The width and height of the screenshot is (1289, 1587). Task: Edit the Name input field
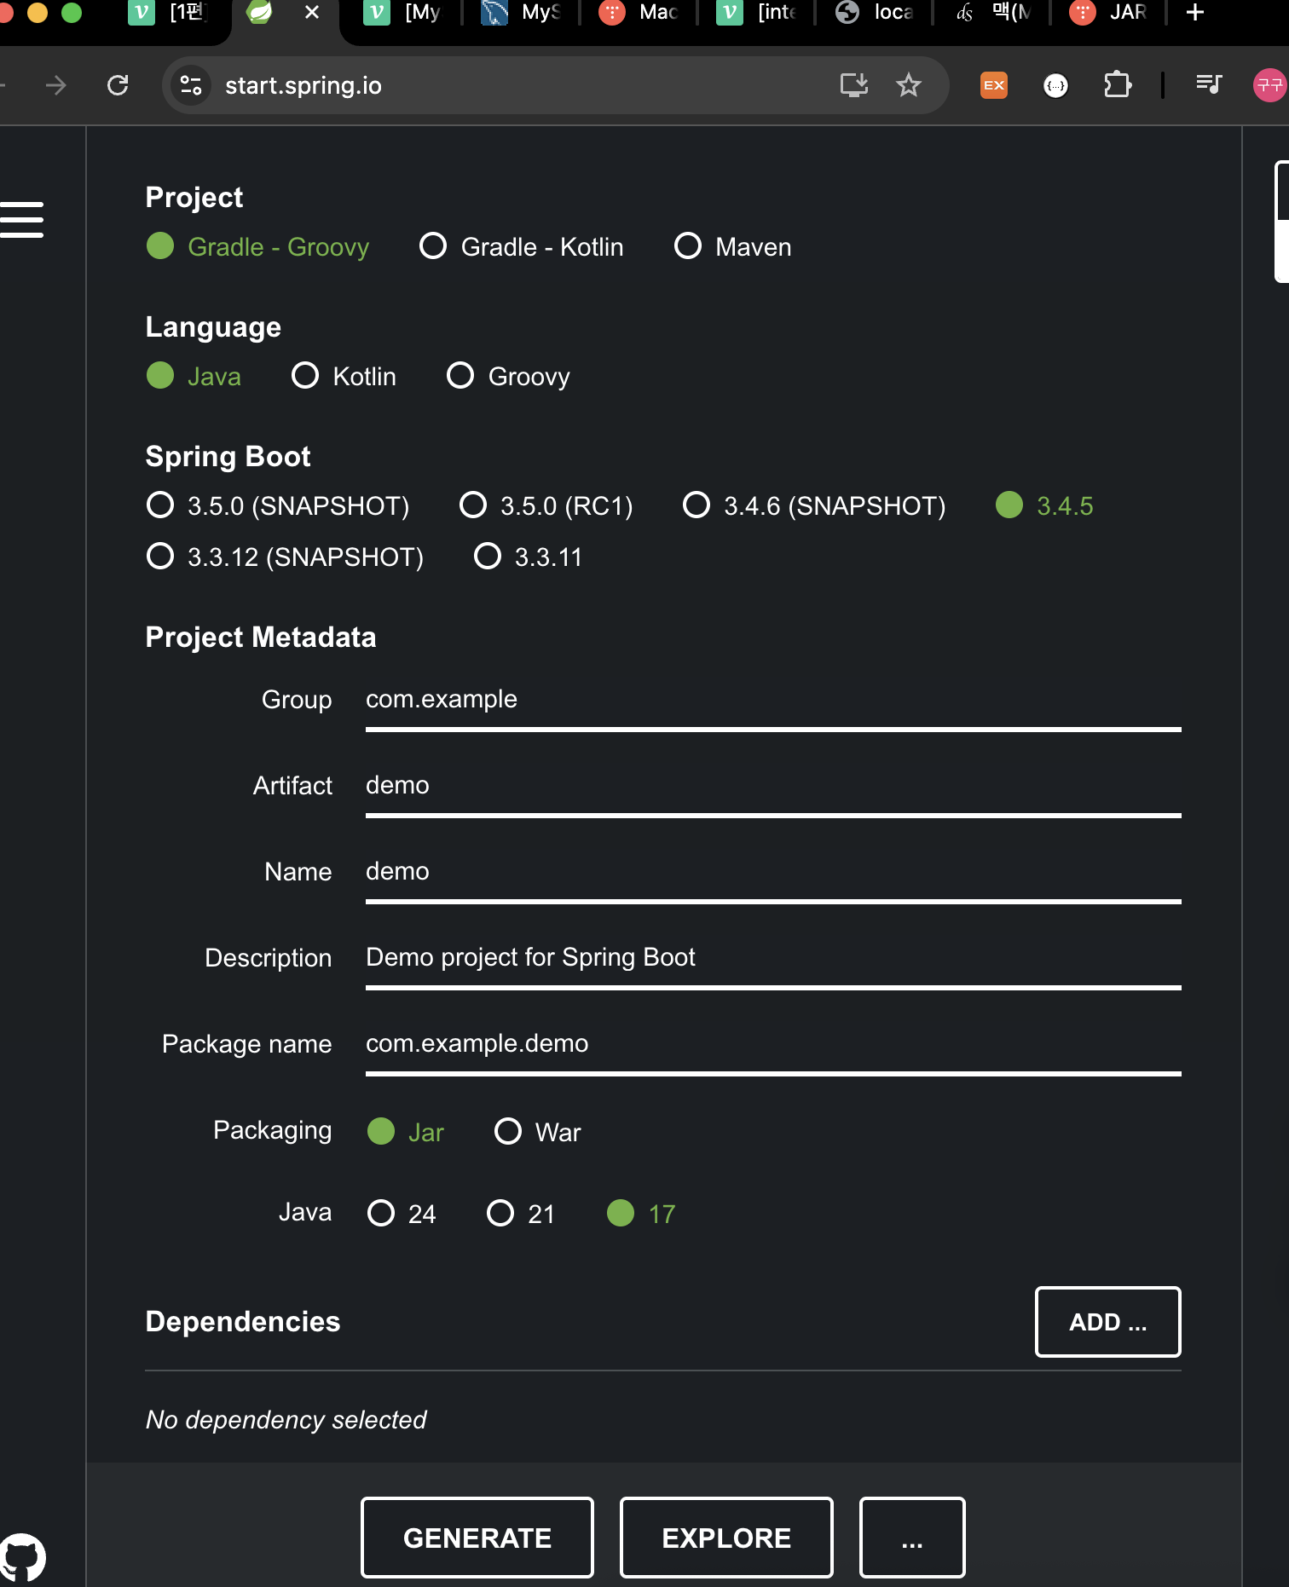click(x=773, y=873)
